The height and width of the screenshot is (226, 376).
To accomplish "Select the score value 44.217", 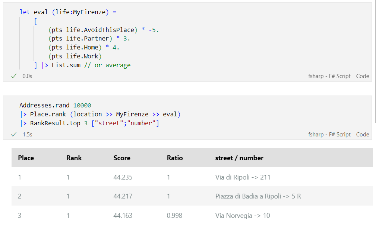I will point(123,196).
